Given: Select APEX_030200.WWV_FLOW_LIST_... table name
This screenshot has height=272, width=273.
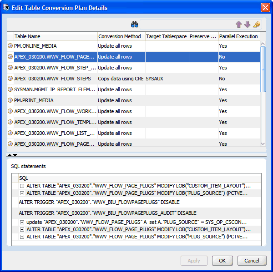Looking at the screenshot, I should tap(55, 133).
